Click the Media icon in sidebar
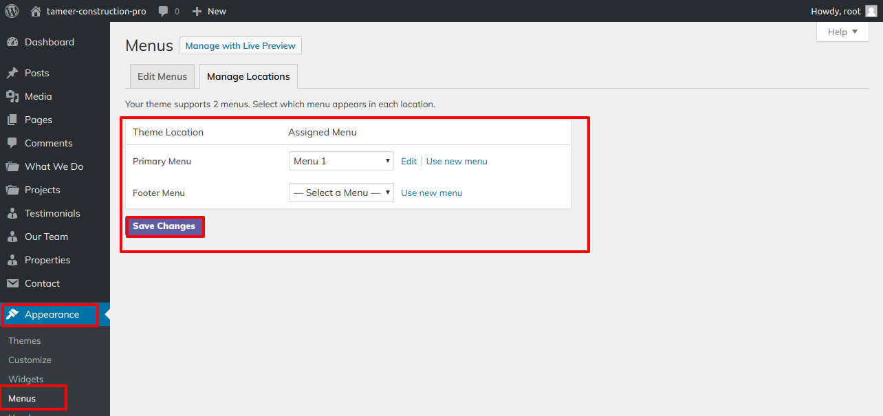The height and width of the screenshot is (416, 883). point(12,96)
